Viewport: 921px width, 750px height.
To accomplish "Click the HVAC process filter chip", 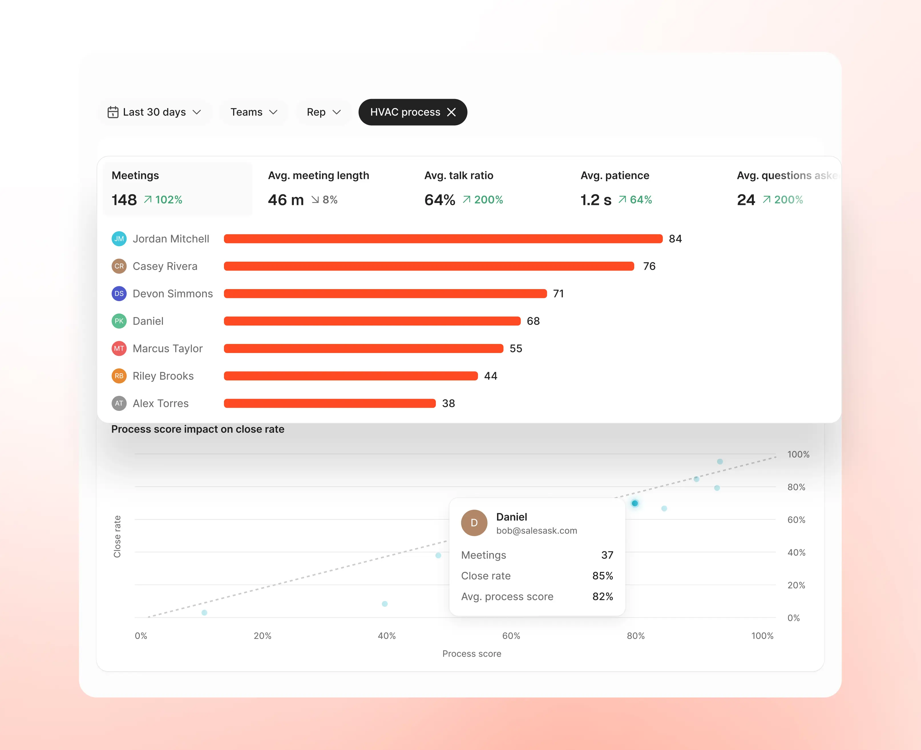I will coord(413,112).
